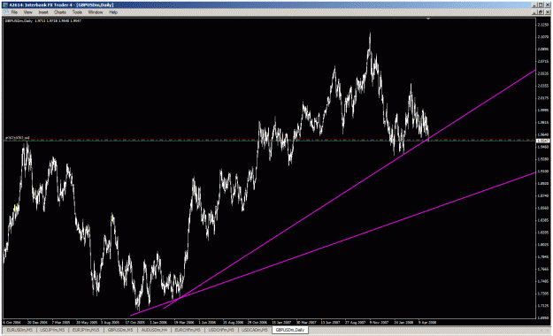Click the '3 Jan 2006' date label

[158, 322]
